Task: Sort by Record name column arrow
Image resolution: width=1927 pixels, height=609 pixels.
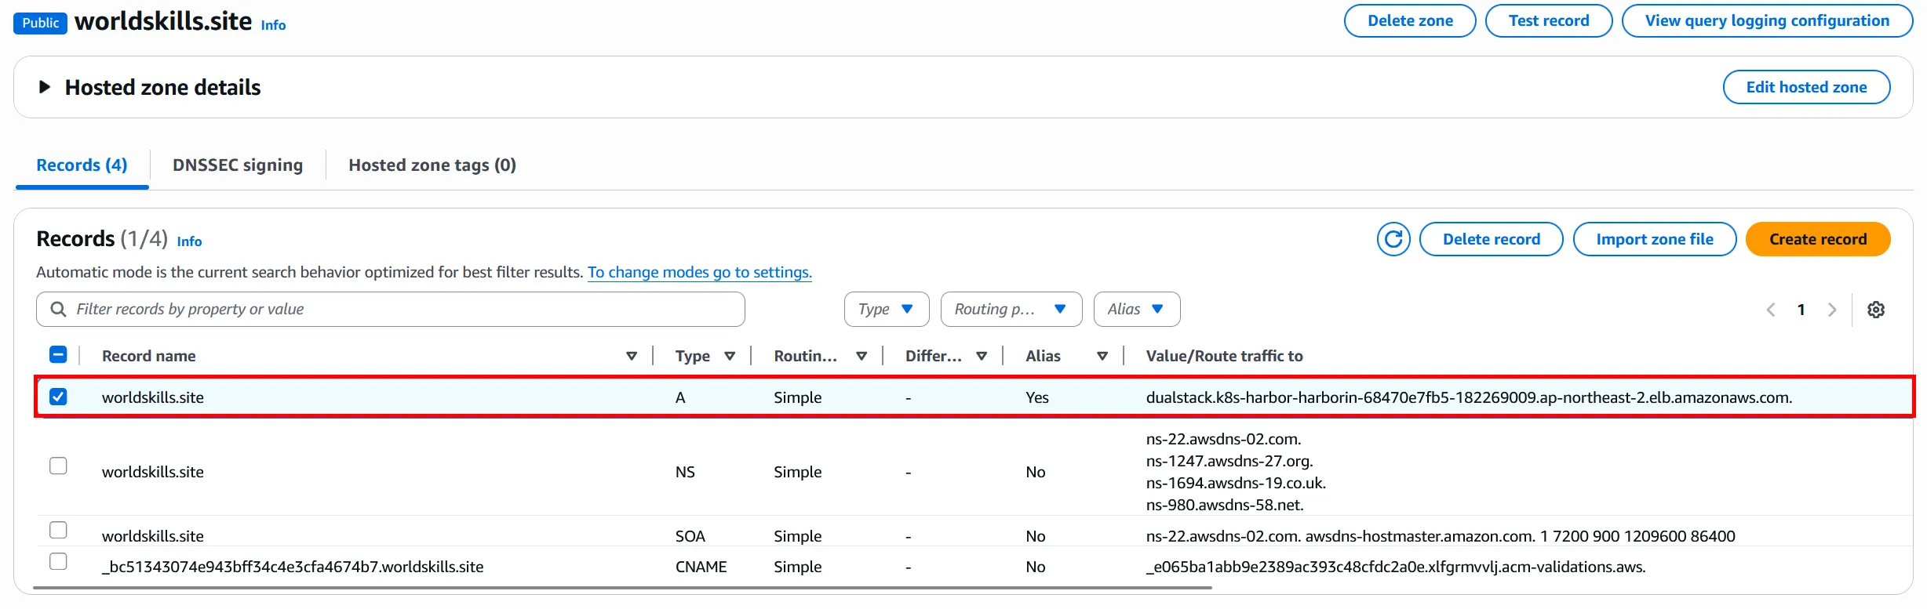Action: point(632,356)
